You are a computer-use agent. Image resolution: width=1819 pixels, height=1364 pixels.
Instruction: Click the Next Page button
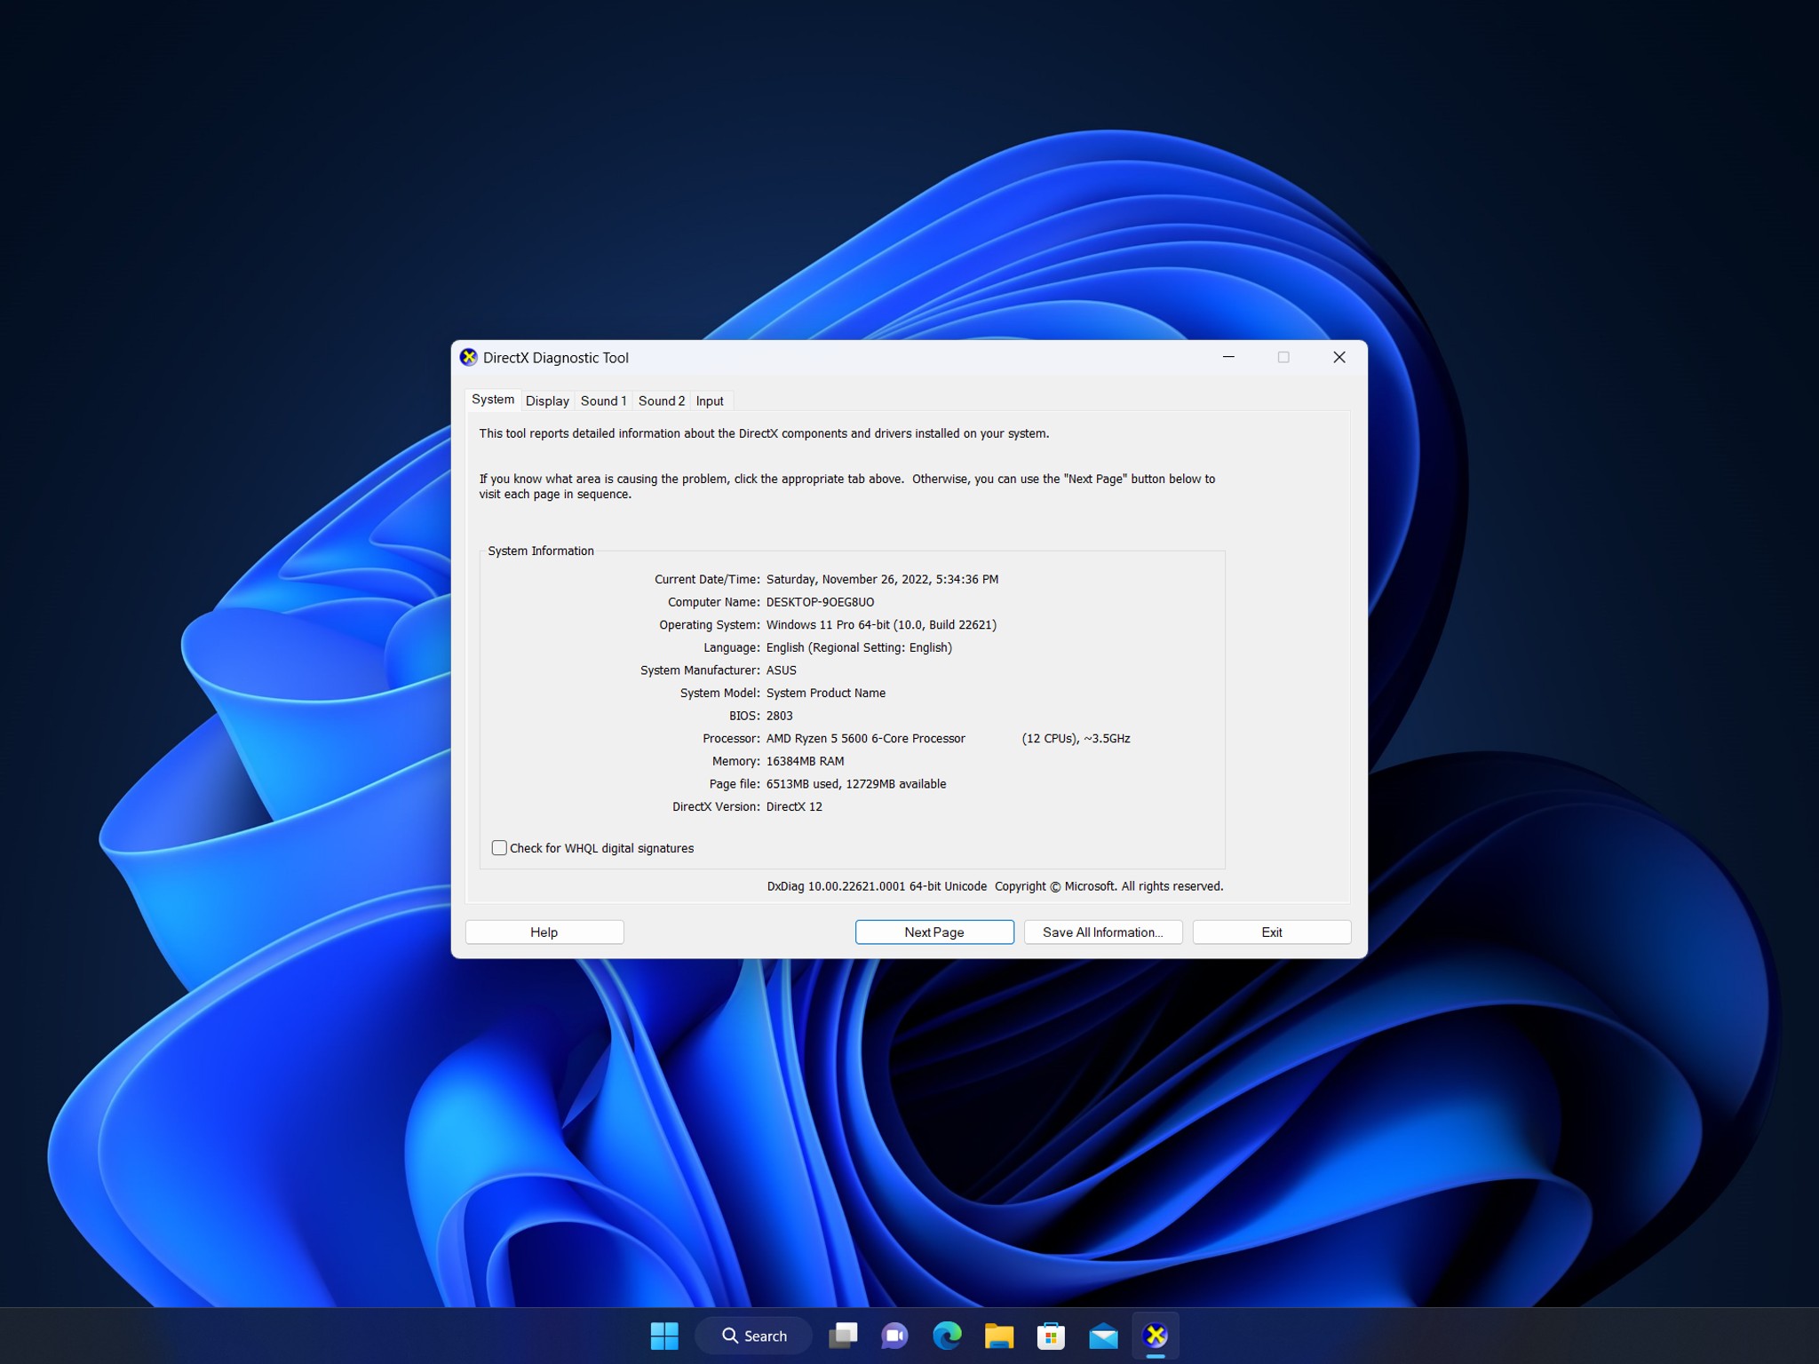pos(934,932)
